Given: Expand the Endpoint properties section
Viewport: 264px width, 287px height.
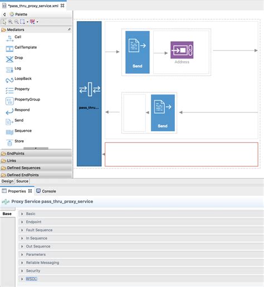Looking at the screenshot, I should (x=141, y=222).
